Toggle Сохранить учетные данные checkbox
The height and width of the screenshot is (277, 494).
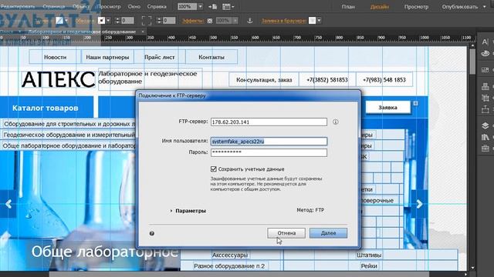(x=214, y=169)
